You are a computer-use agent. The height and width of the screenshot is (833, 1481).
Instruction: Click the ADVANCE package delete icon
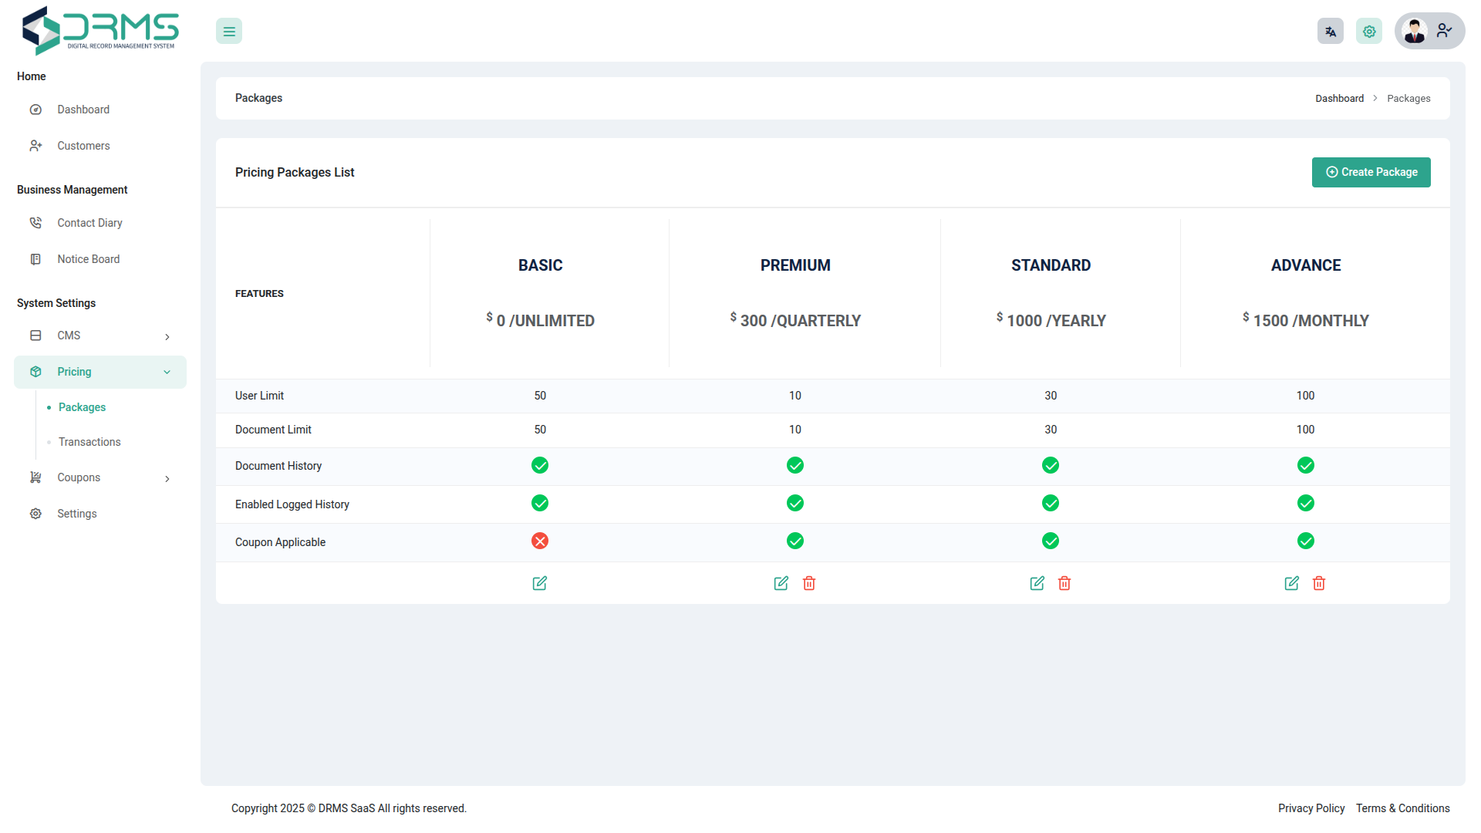1319,583
